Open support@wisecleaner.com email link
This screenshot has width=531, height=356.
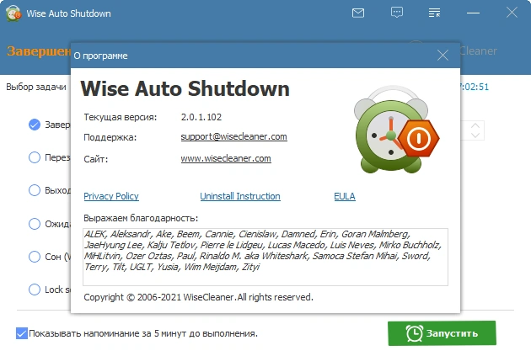pos(233,136)
